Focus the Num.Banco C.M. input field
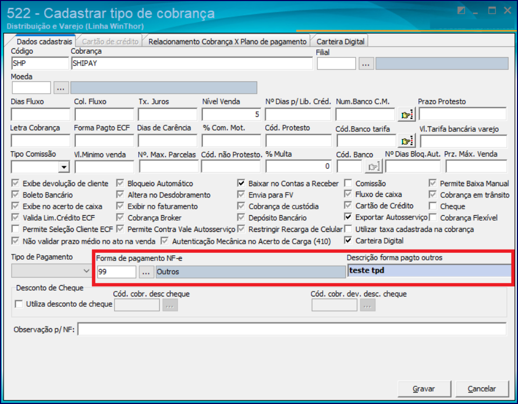The image size is (518, 404). click(x=365, y=115)
